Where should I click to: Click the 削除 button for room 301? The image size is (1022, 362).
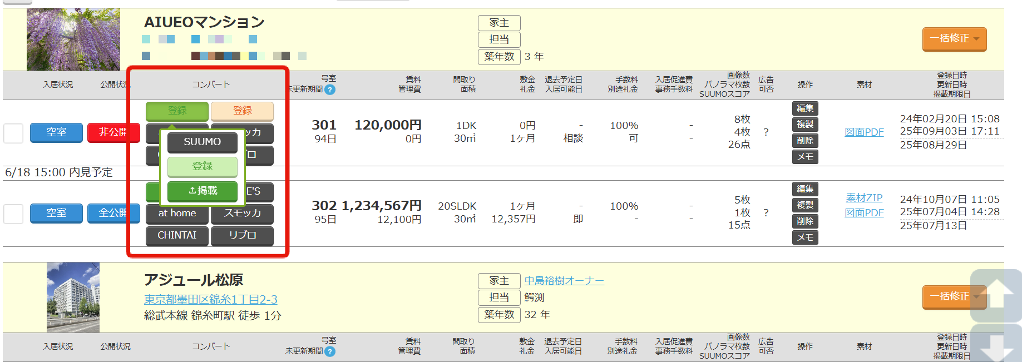click(805, 141)
